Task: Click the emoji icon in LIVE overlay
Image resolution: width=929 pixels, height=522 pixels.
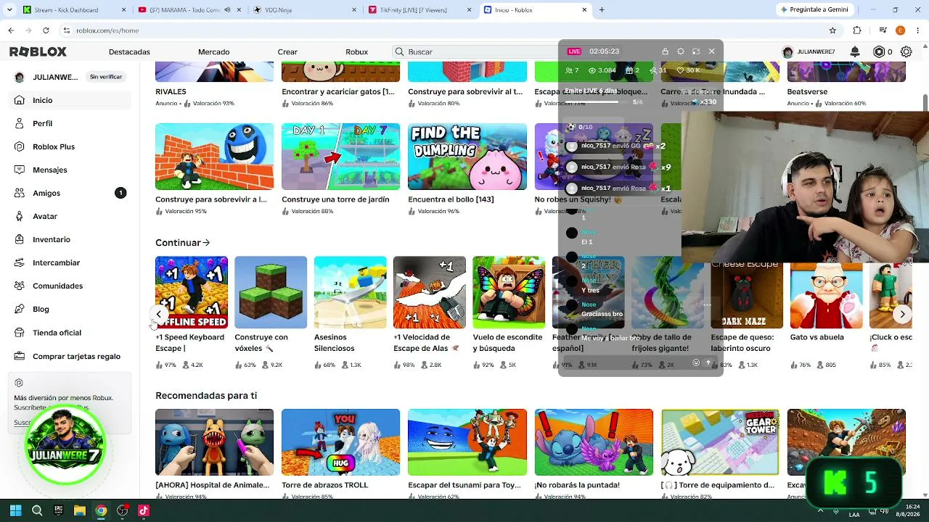Action: pyautogui.click(x=696, y=362)
